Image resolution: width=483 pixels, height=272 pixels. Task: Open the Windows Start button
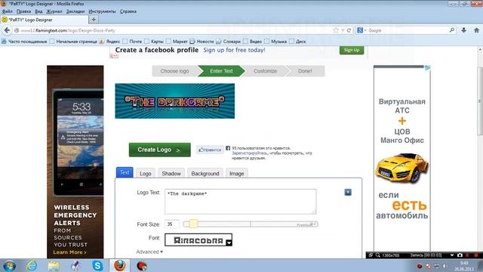[x=10, y=265]
